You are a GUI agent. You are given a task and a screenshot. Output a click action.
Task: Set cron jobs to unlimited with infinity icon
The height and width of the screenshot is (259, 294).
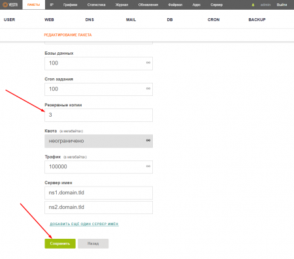148,89
